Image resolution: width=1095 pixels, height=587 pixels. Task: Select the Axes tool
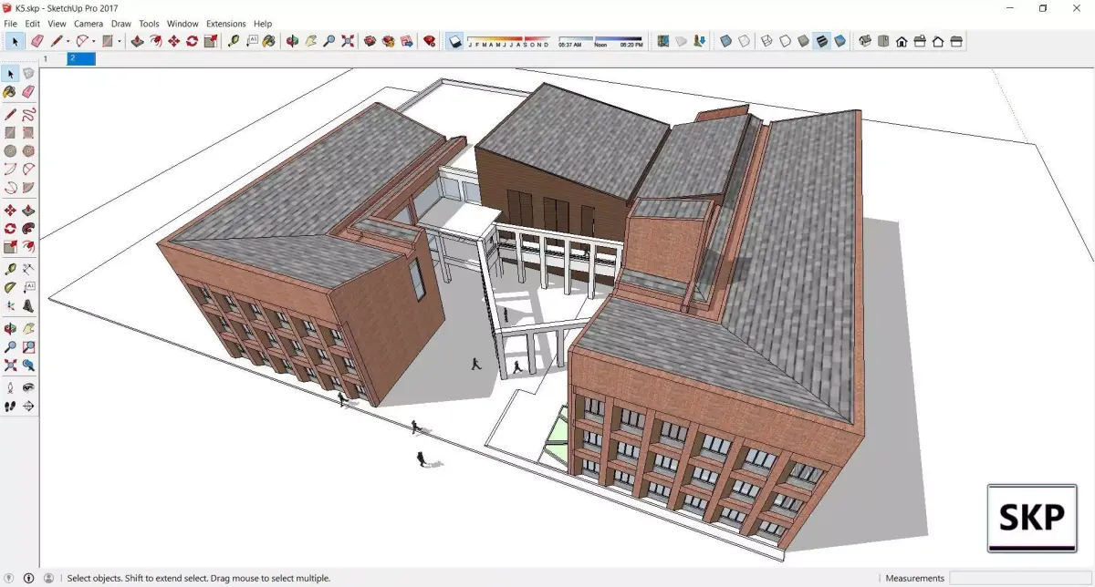pyautogui.click(x=10, y=305)
